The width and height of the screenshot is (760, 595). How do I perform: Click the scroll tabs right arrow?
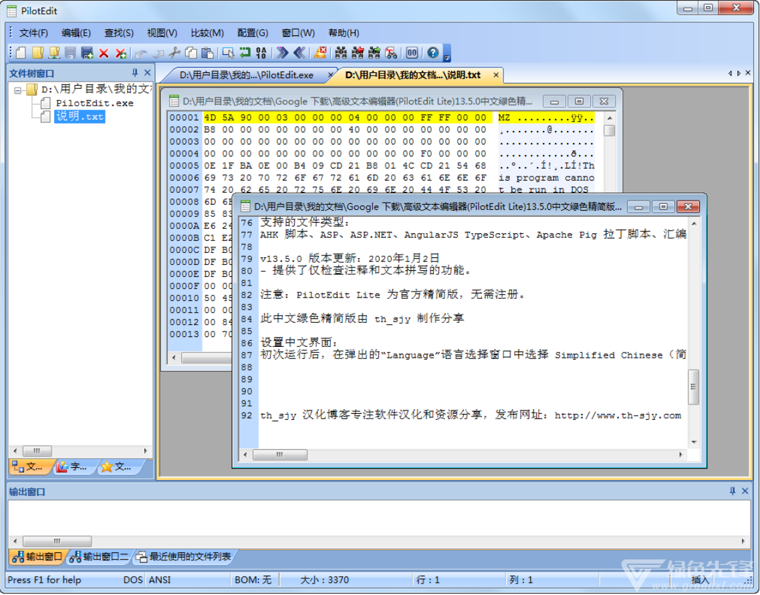pyautogui.click(x=739, y=74)
